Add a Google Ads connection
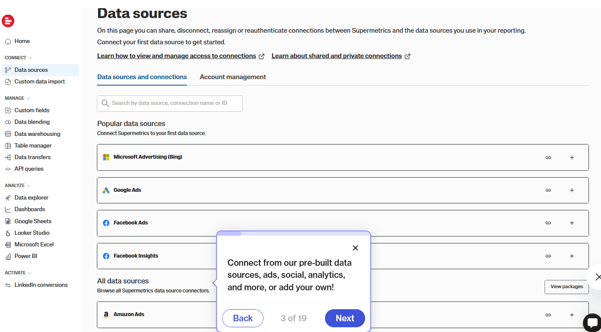601x332 pixels. click(x=572, y=190)
